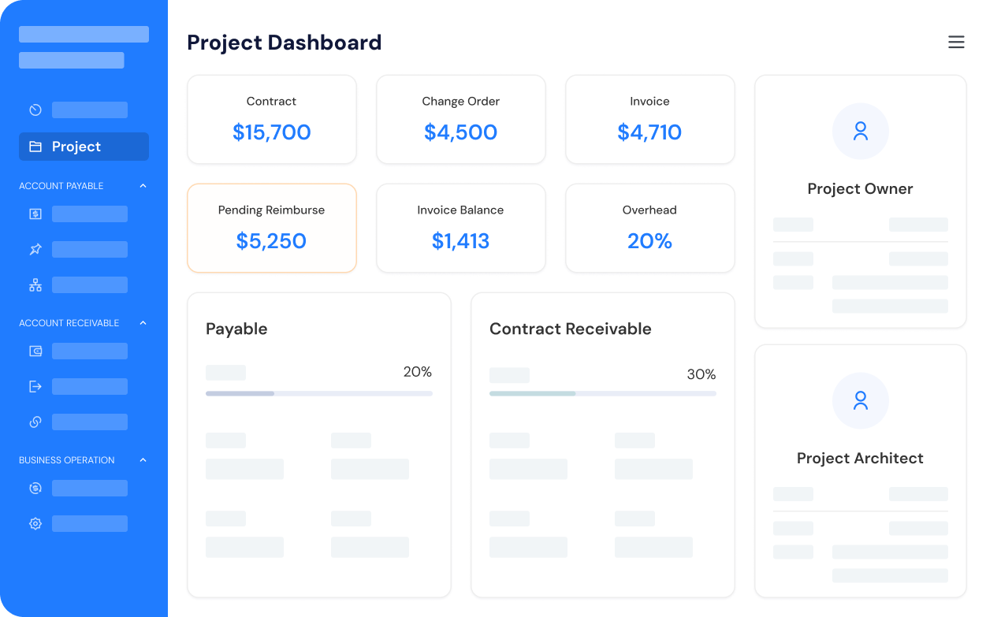Screen dimensions: 986x617
Task: Select the link icon under Account Receivable
Action: (x=35, y=421)
